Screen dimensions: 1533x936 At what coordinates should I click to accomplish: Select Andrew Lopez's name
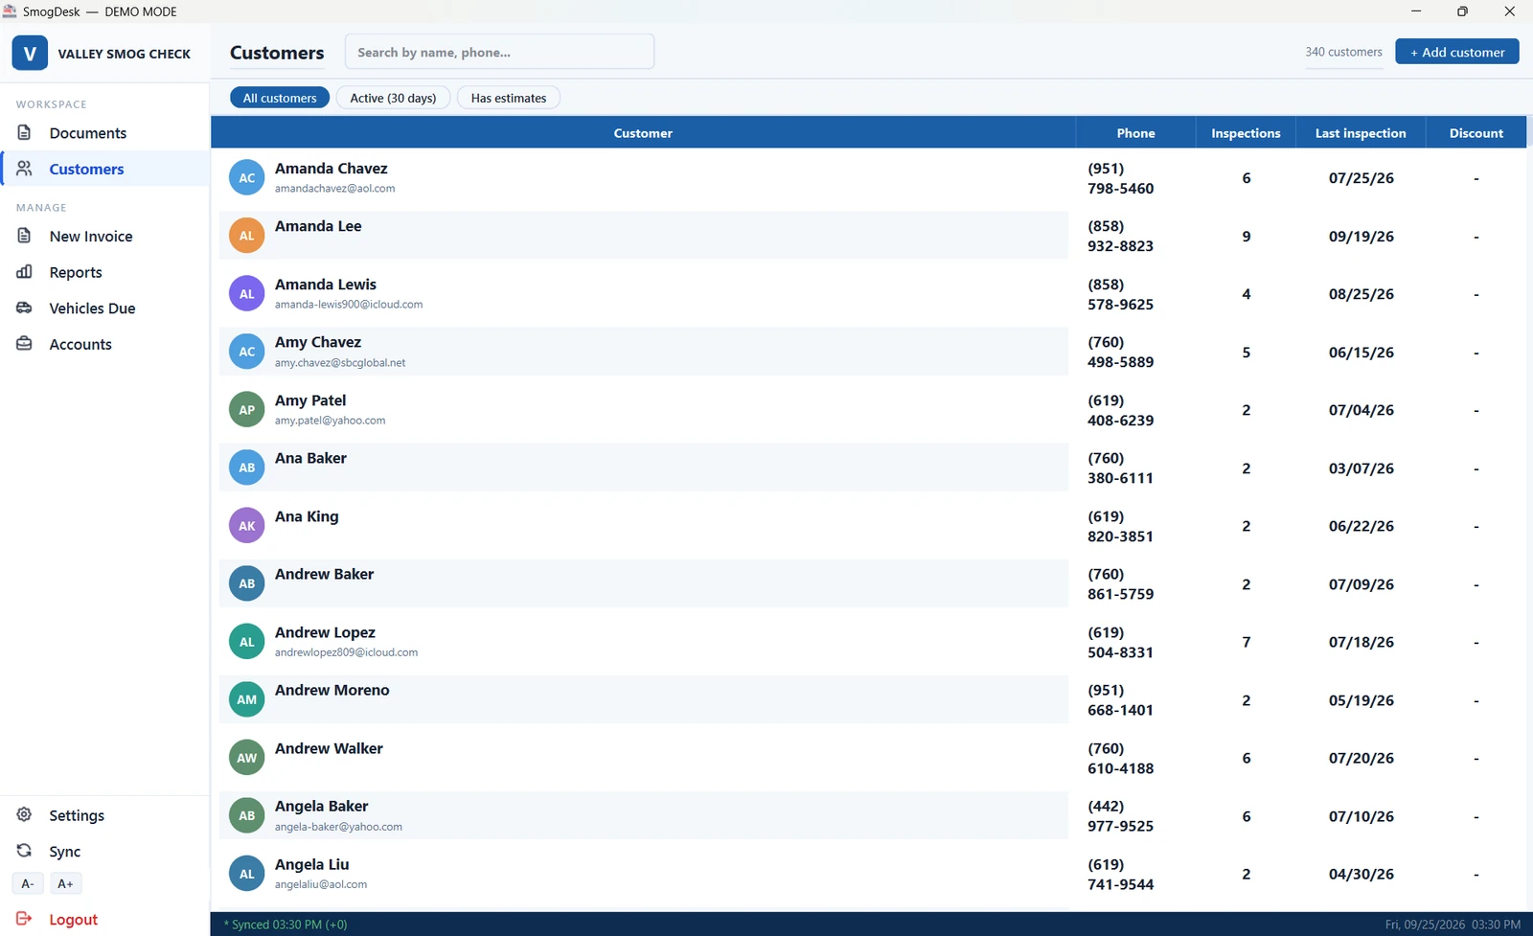coord(325,632)
